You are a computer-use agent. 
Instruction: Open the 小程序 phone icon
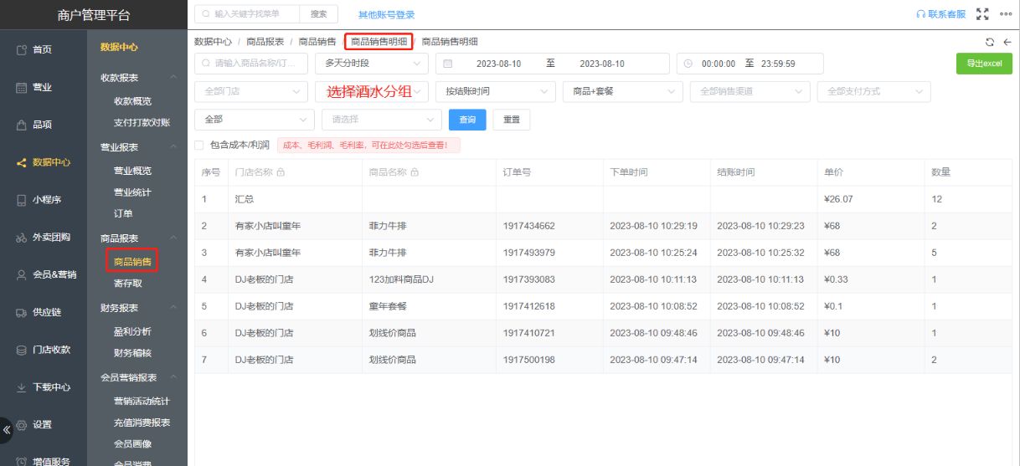(x=22, y=201)
